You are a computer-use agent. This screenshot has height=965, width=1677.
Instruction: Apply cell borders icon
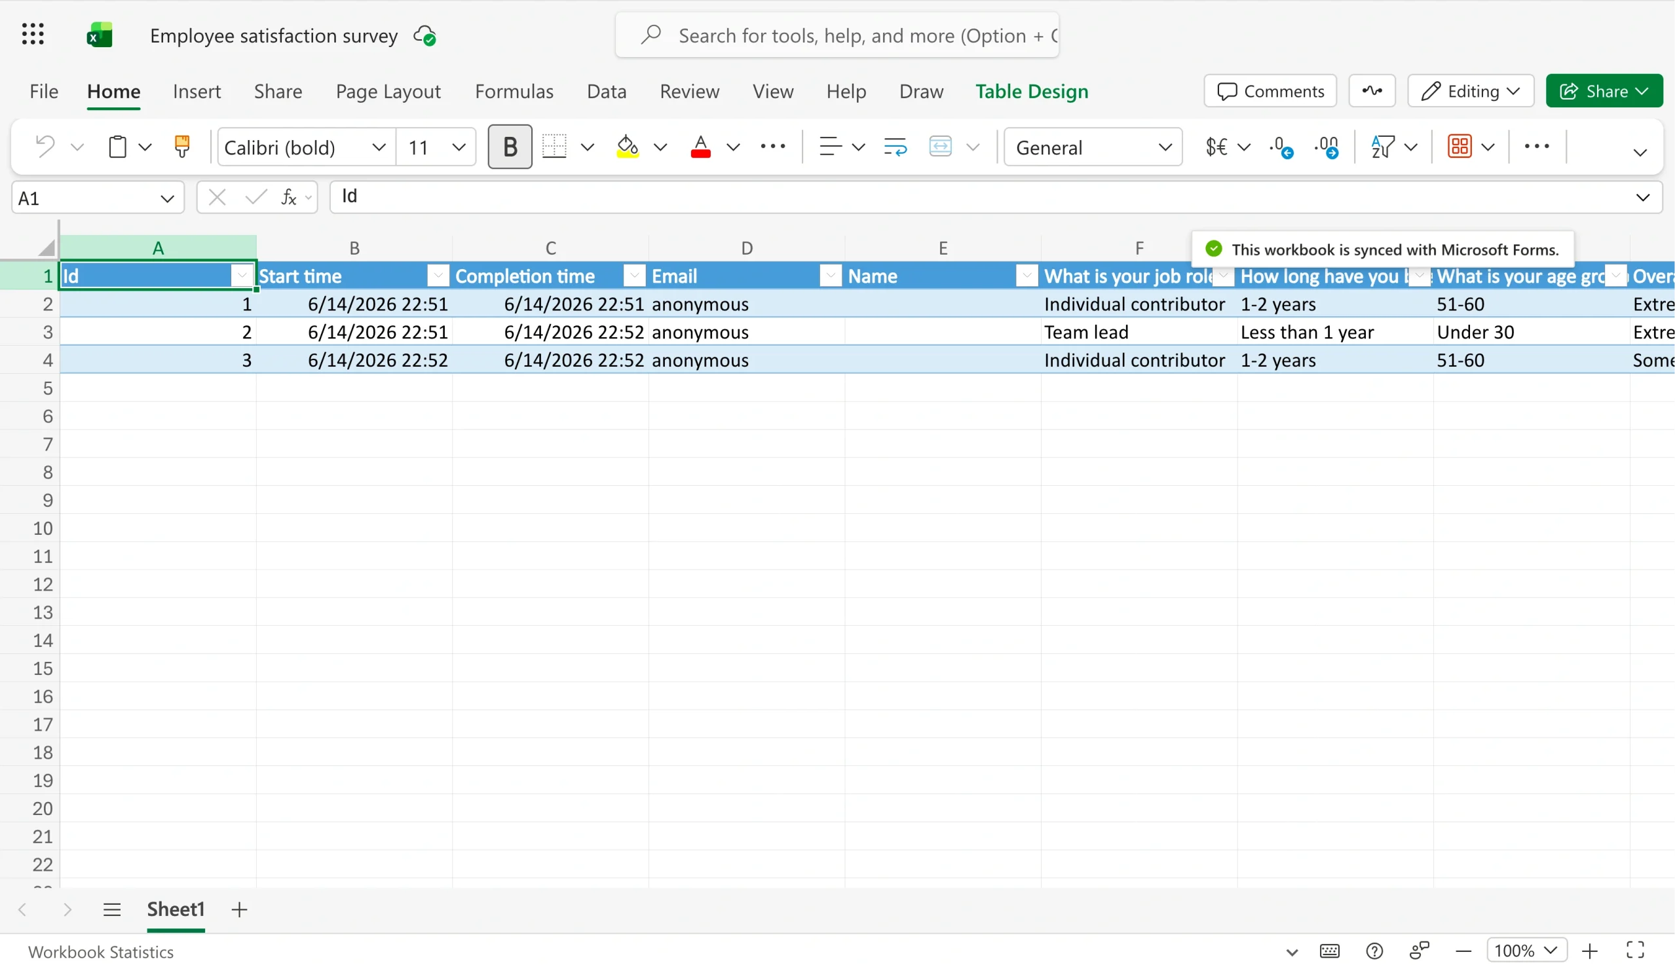click(554, 147)
